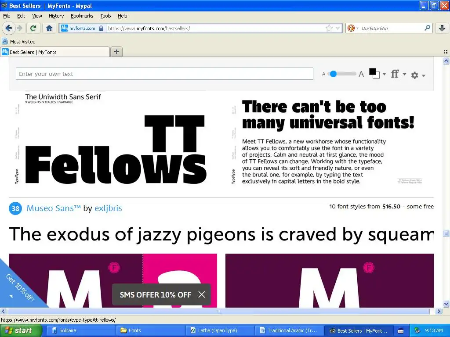Click the search magnifier icon
The image size is (450, 337).
pyautogui.click(x=427, y=28)
